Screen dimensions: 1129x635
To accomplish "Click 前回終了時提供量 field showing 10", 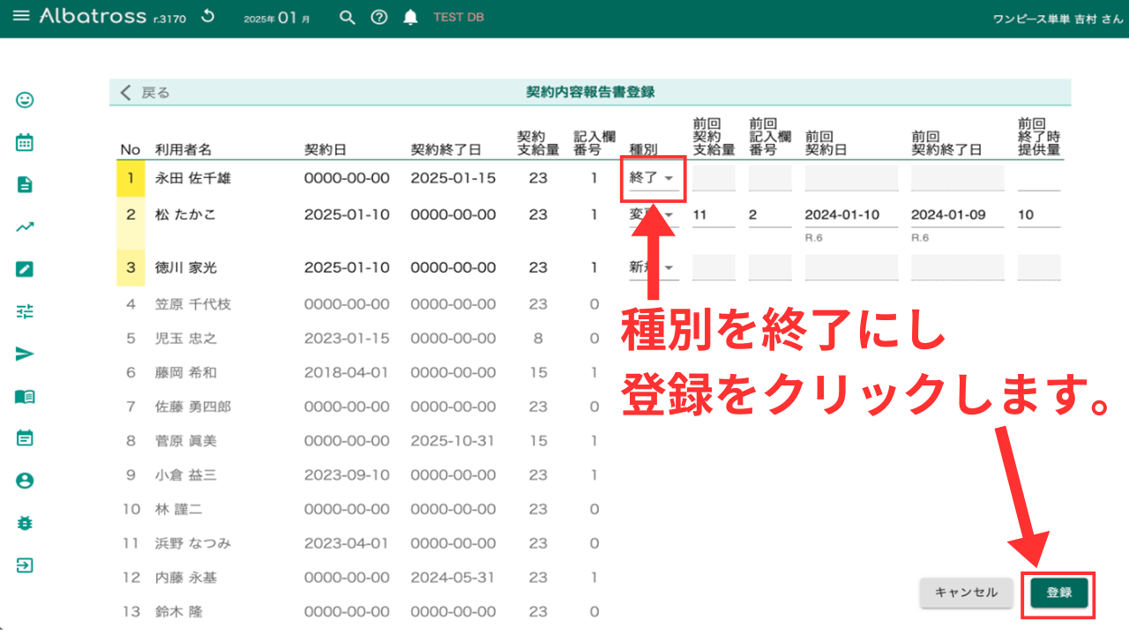I will [1039, 214].
